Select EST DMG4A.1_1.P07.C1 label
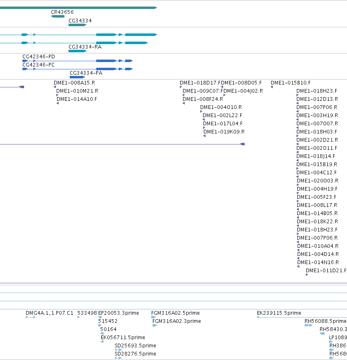The height and width of the screenshot is (360, 347). coord(49,313)
